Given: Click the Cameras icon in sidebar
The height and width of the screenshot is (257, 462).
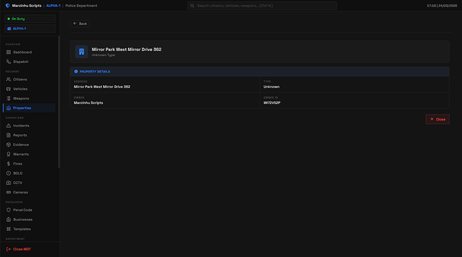Looking at the screenshot, I should click(9, 192).
